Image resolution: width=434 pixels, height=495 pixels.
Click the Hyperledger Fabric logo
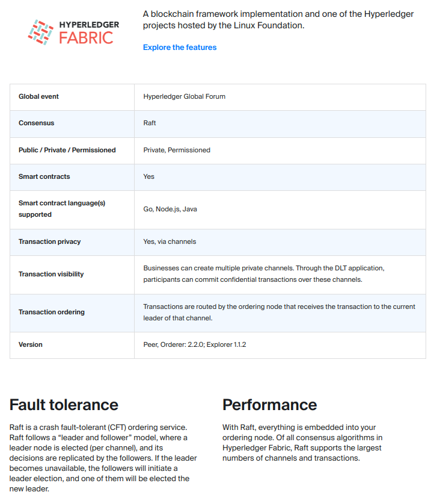(x=73, y=32)
